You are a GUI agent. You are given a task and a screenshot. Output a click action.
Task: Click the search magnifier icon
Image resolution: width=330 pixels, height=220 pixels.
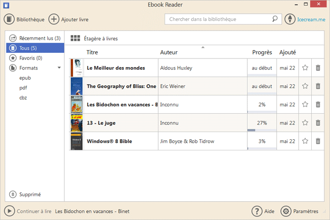[275, 19]
